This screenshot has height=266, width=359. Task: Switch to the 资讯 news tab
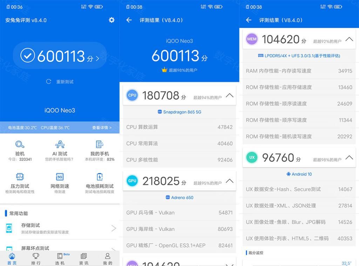click(83, 259)
